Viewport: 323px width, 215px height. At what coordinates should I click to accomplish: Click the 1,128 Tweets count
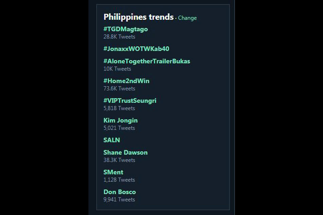pyautogui.click(x=119, y=180)
